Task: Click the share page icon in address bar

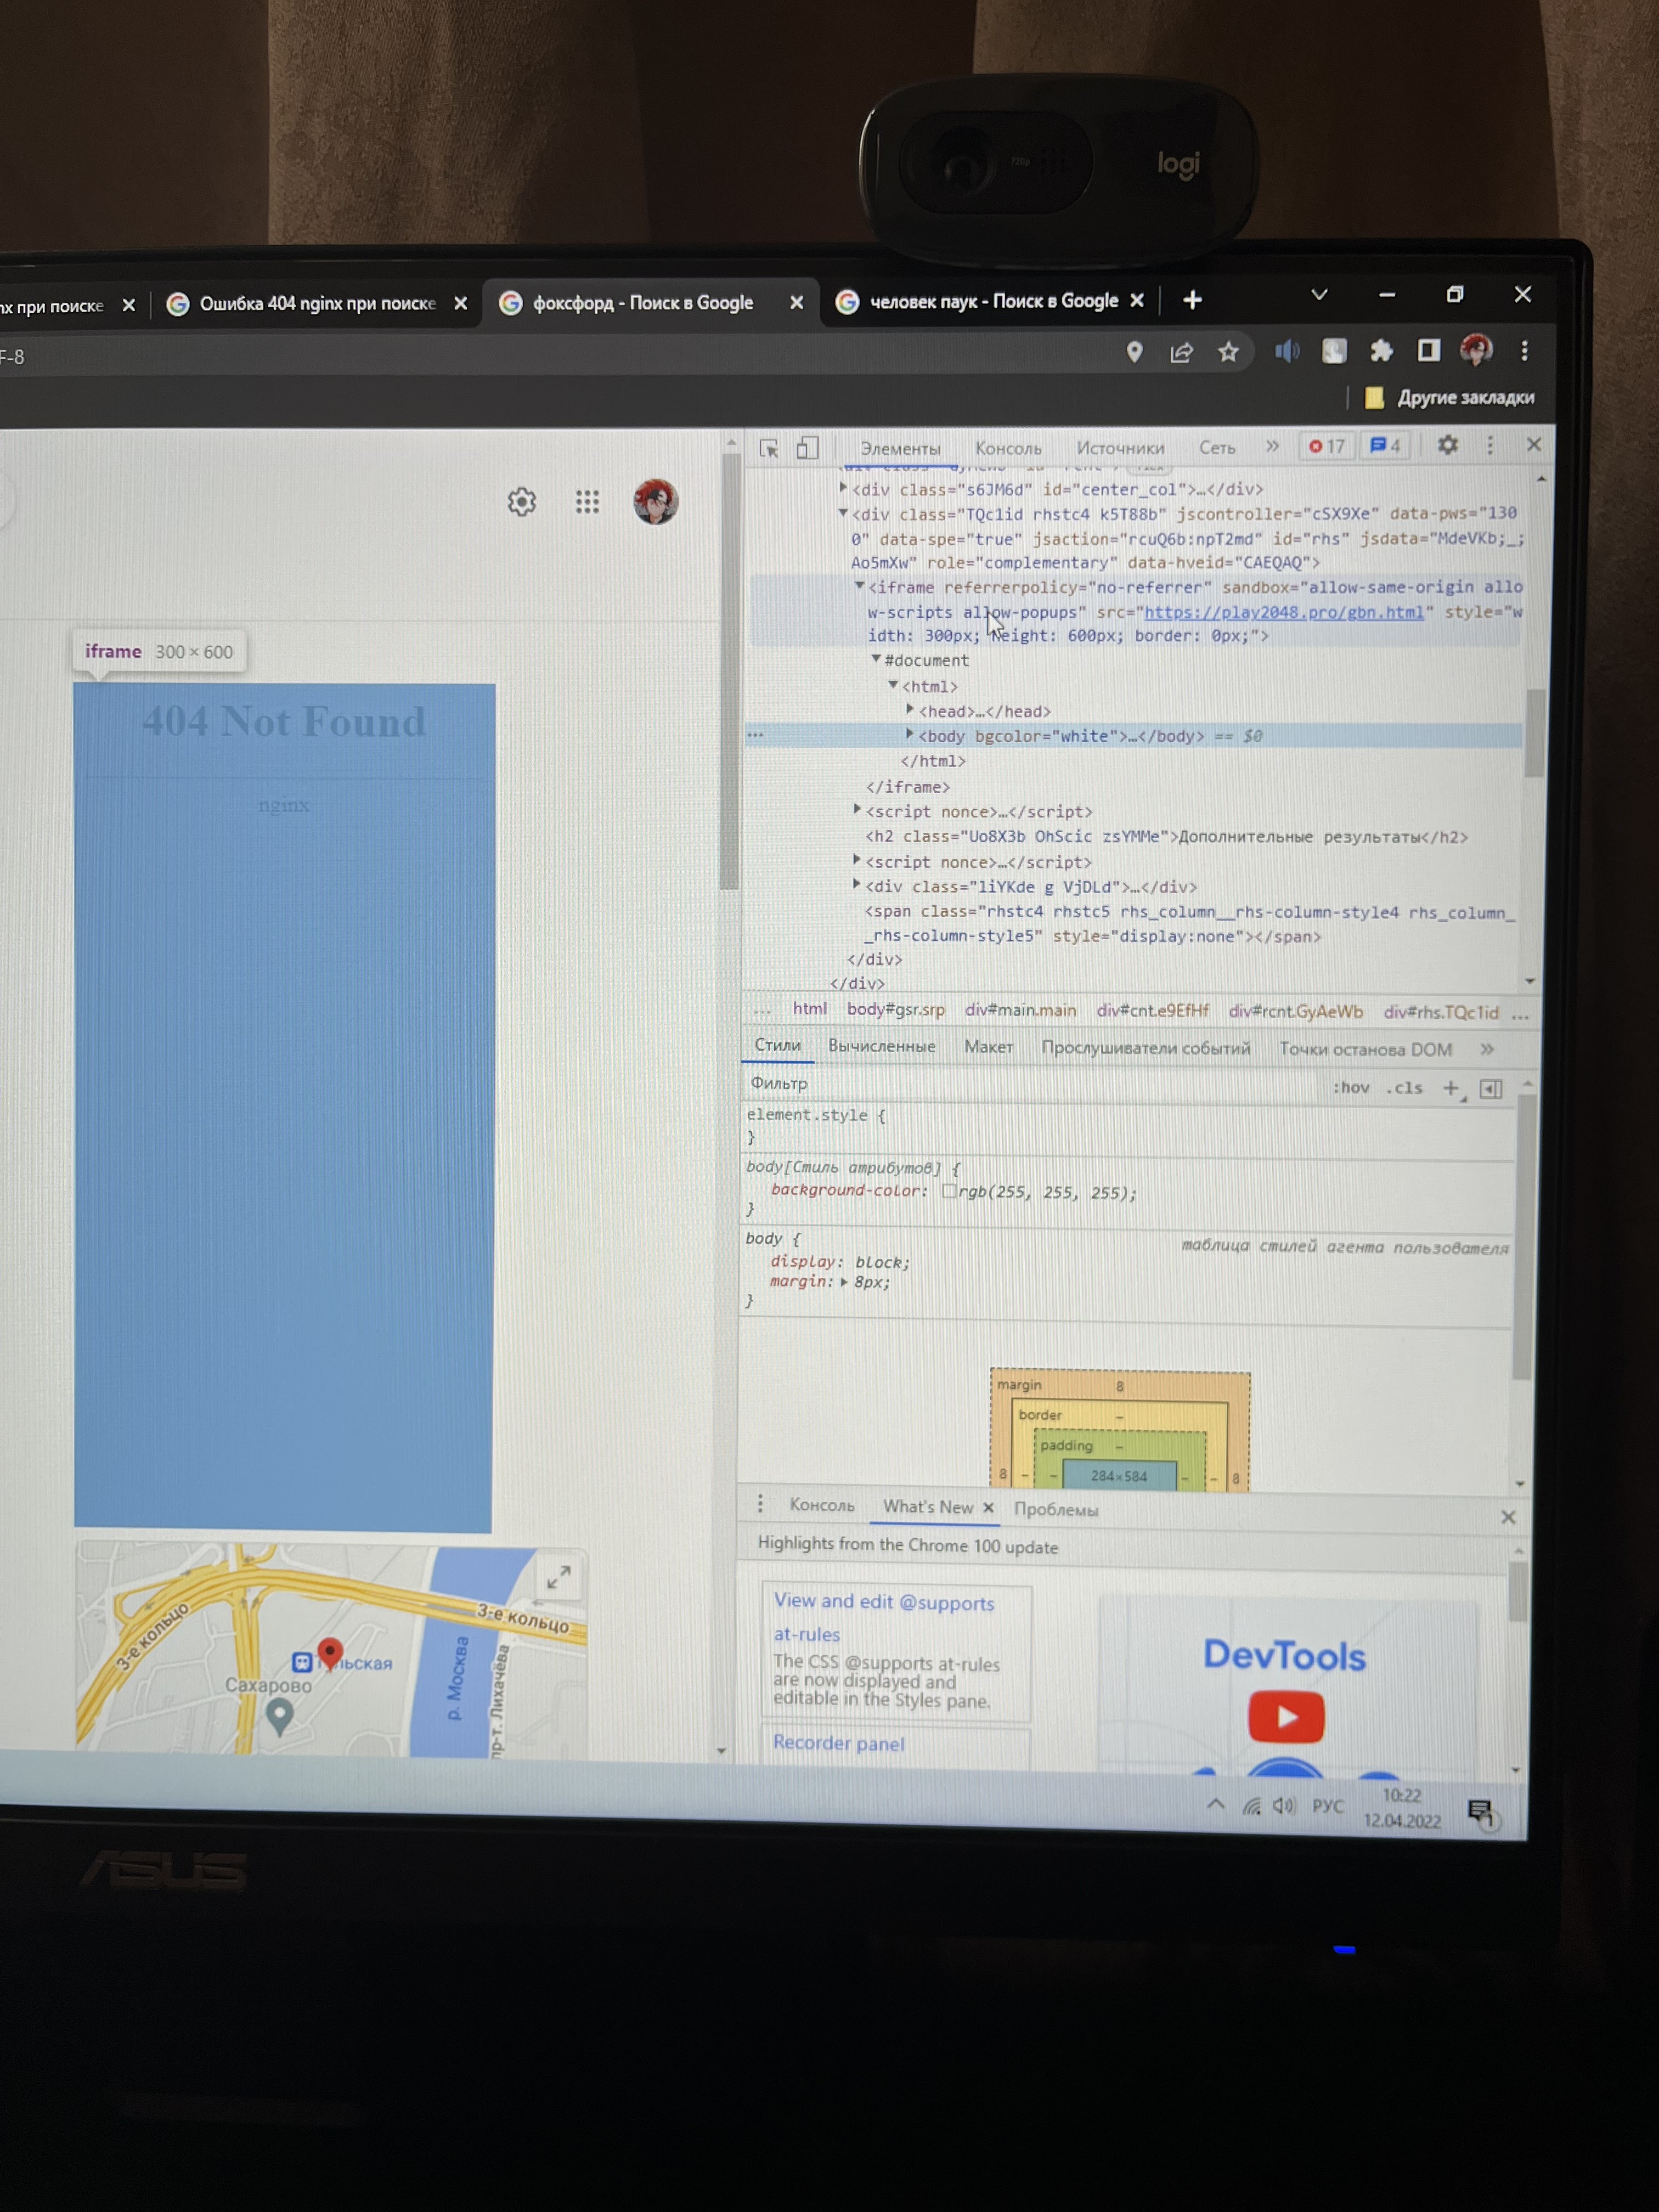Action: coord(1181,352)
